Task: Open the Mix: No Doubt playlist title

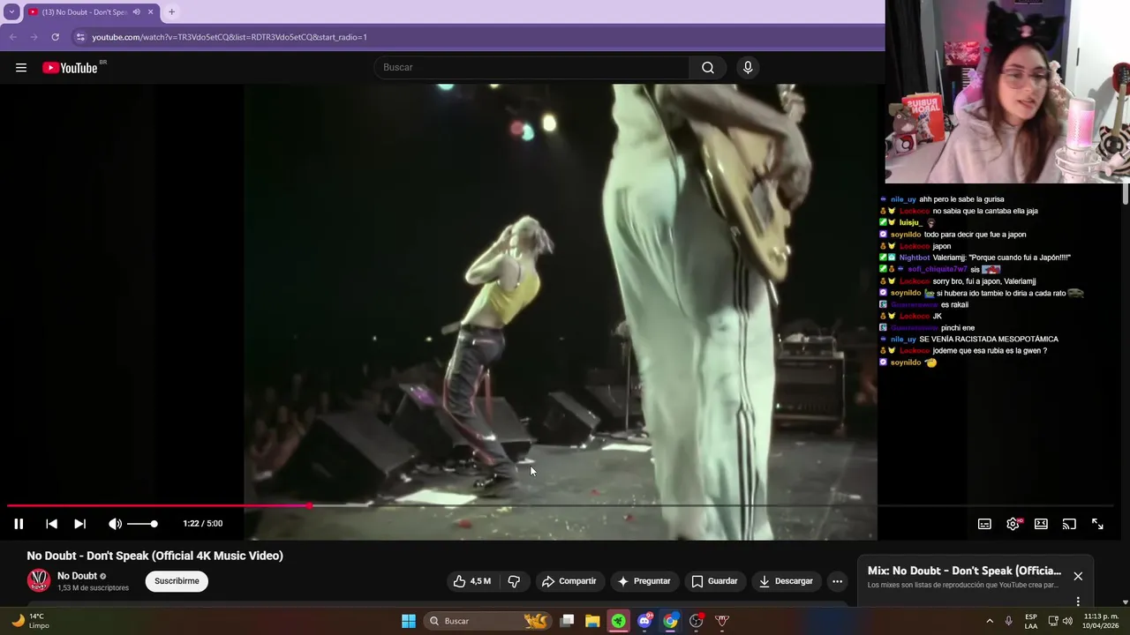Action: click(x=964, y=571)
